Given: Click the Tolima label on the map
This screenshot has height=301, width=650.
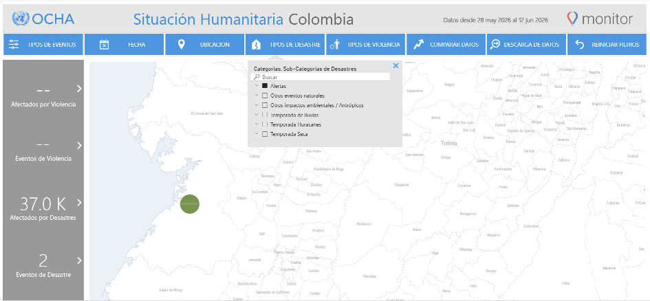Looking at the screenshot, I should [449, 144].
